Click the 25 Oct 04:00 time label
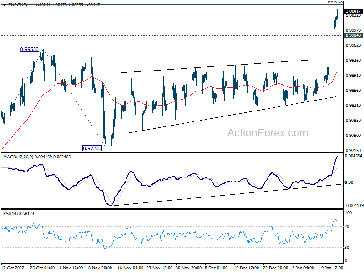The image size is (364, 273). 42,268
